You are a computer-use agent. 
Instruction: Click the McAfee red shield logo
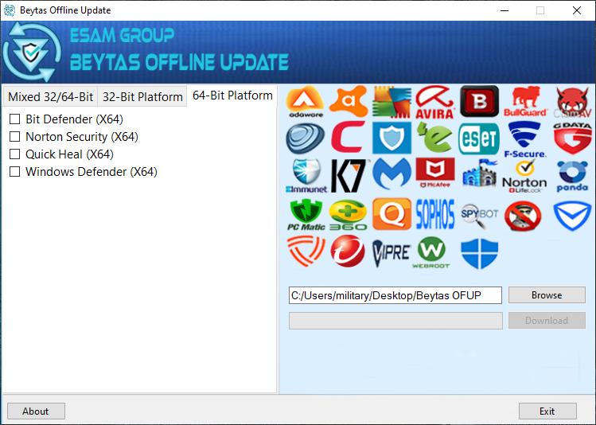pos(435,173)
